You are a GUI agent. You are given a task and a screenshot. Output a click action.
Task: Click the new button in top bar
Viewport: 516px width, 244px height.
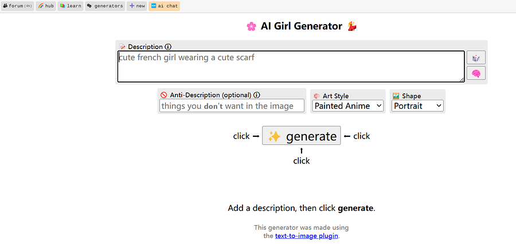[137, 6]
